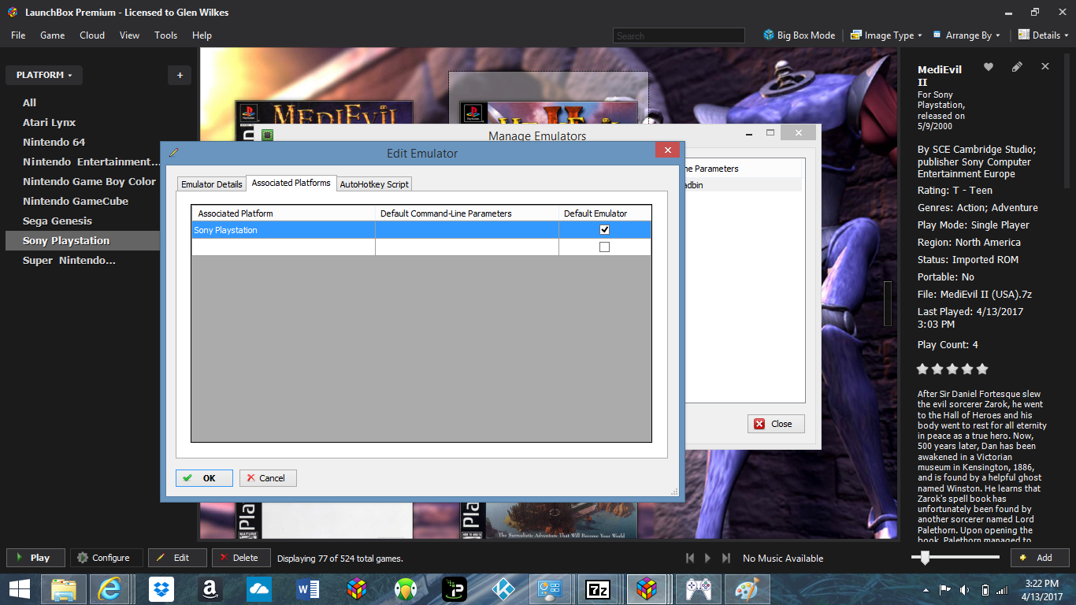1076x605 pixels.
Task: Click the pencil edit icon in details panel
Action: [x=1017, y=67]
